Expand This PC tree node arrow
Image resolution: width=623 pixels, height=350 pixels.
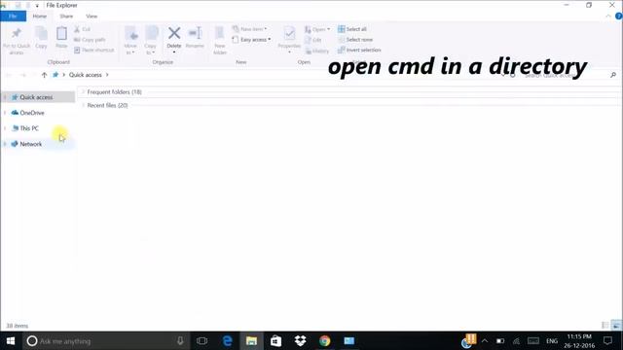[x=5, y=128]
